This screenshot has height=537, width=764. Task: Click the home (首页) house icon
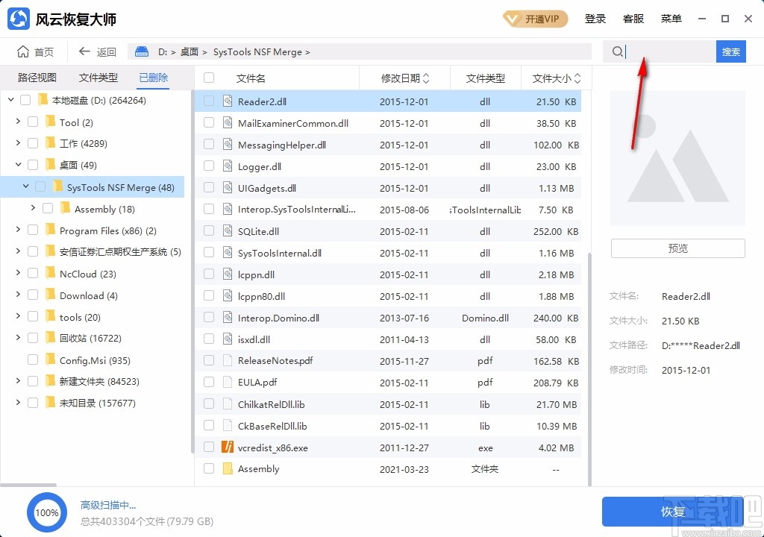pyautogui.click(x=23, y=51)
